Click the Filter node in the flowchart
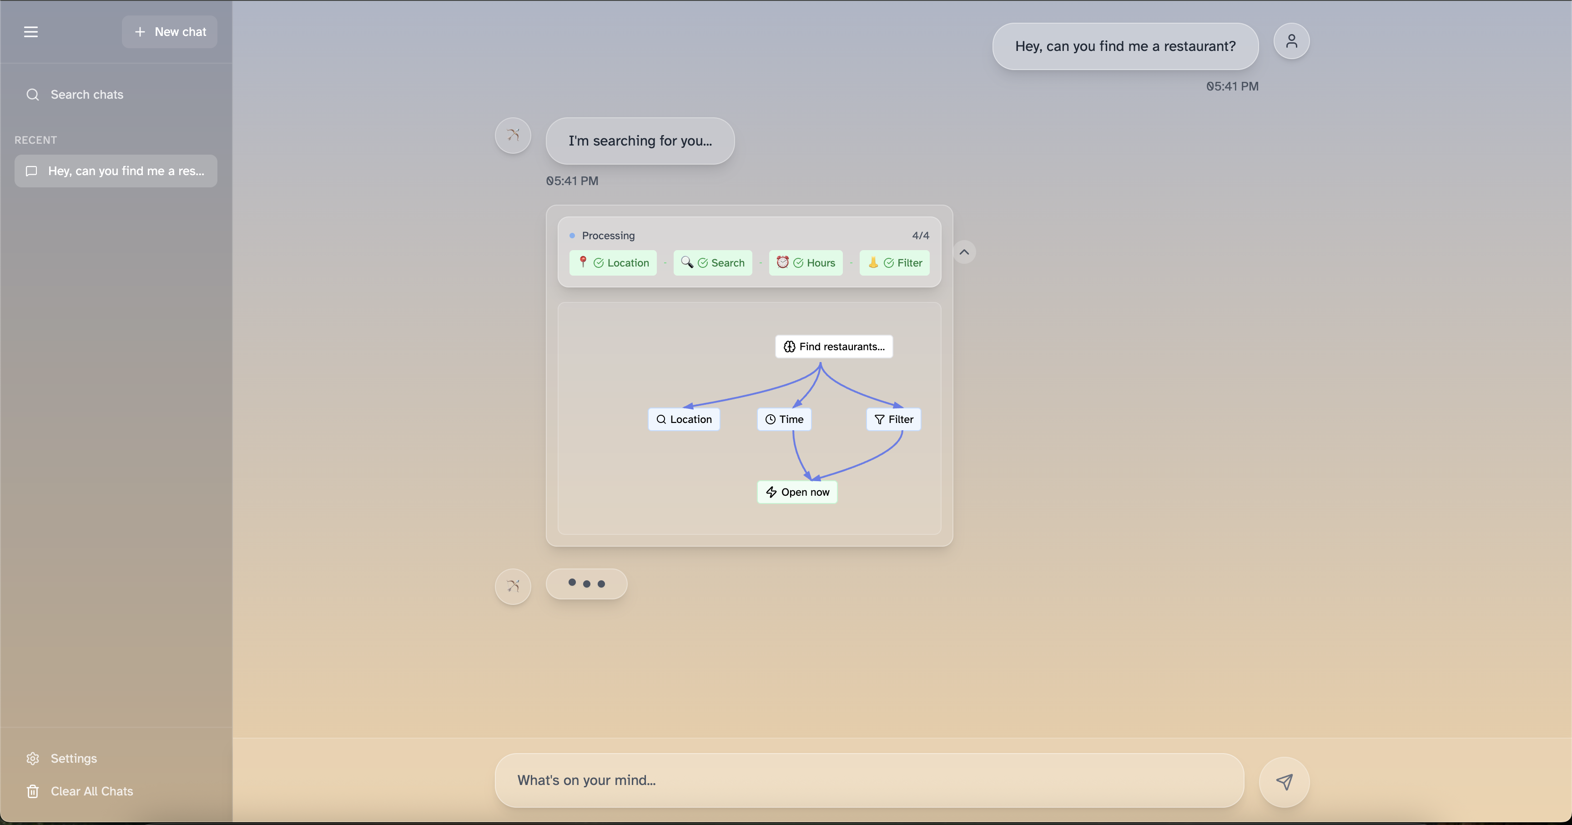The image size is (1572, 825). coord(893,419)
